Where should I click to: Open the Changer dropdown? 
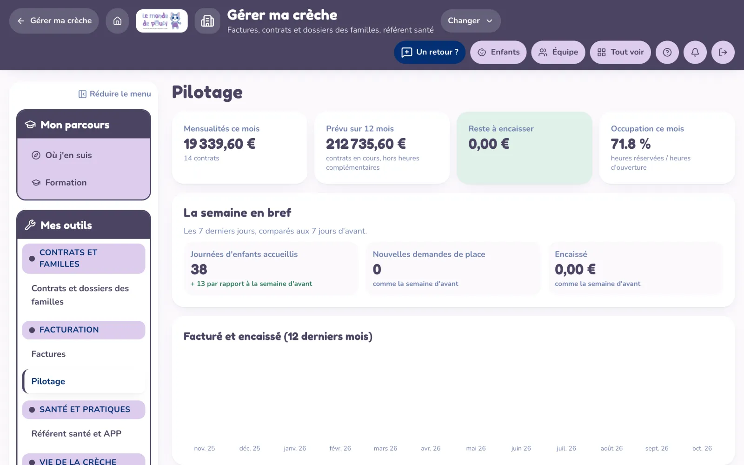pos(471,21)
